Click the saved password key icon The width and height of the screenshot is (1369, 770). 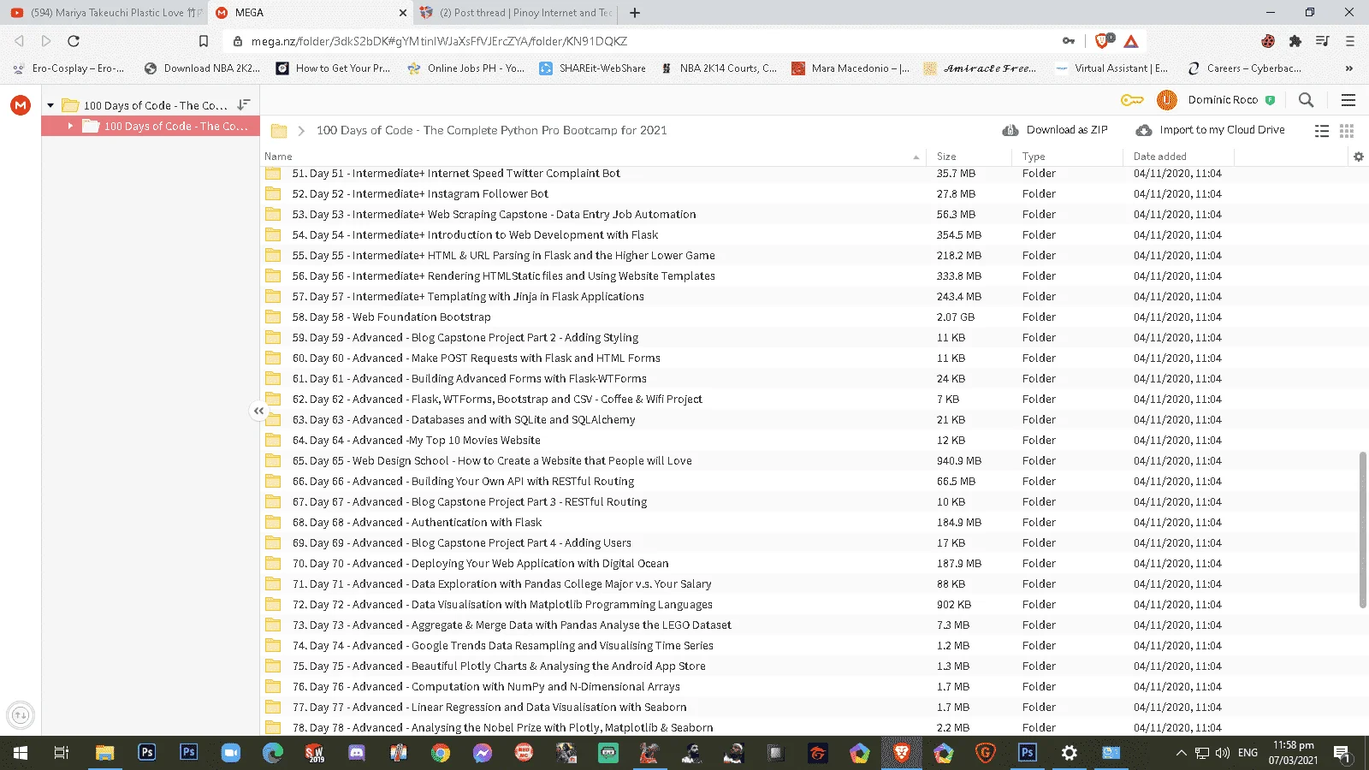click(1069, 41)
